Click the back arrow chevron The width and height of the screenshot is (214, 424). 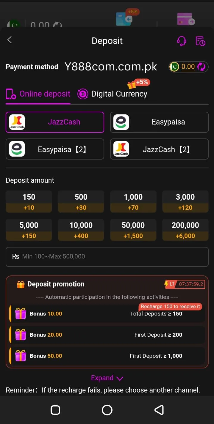click(x=9, y=40)
